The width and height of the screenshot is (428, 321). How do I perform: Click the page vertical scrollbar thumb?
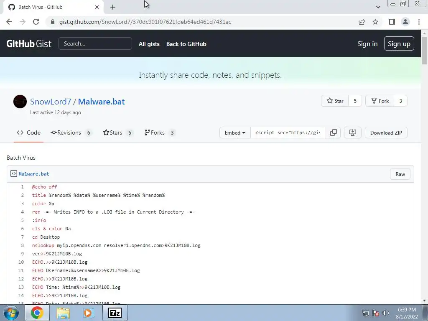(x=424, y=51)
